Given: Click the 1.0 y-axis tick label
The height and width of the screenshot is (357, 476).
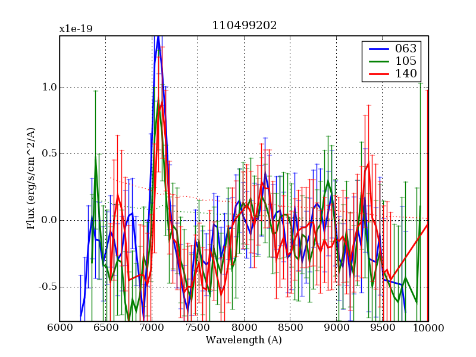Looking at the screenshot, I should [x=48, y=87].
